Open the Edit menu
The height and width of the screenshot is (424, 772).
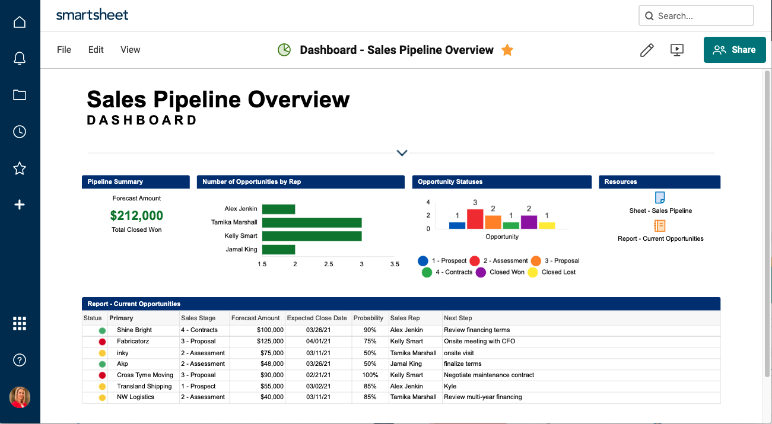96,50
